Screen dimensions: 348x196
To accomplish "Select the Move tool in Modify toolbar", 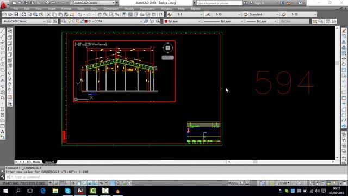I will pos(344,59).
